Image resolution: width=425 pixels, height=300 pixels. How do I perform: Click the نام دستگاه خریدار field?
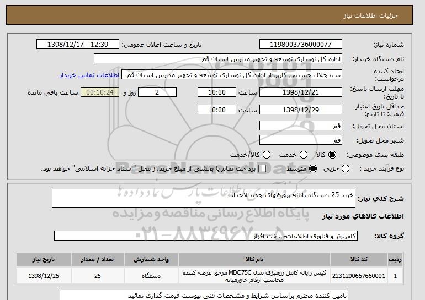tap(218, 59)
